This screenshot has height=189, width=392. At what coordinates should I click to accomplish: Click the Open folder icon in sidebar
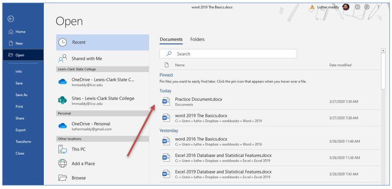(10, 55)
